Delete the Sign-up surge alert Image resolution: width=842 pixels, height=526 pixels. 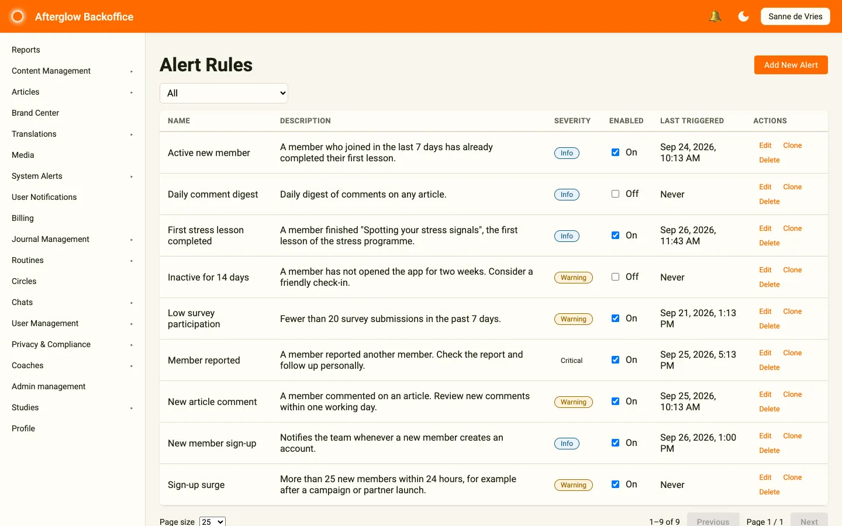(x=769, y=492)
